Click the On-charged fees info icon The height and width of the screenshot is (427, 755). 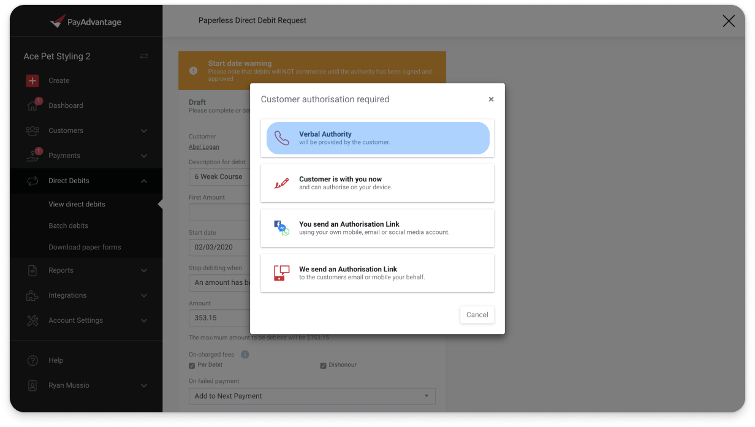[245, 354]
